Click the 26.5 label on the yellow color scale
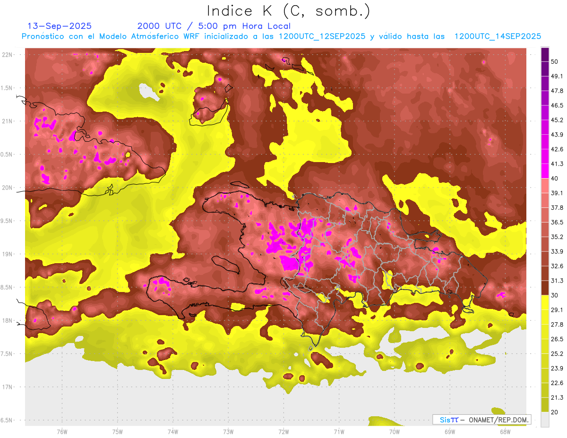Screen dimensions: 567x438 pos(557,339)
